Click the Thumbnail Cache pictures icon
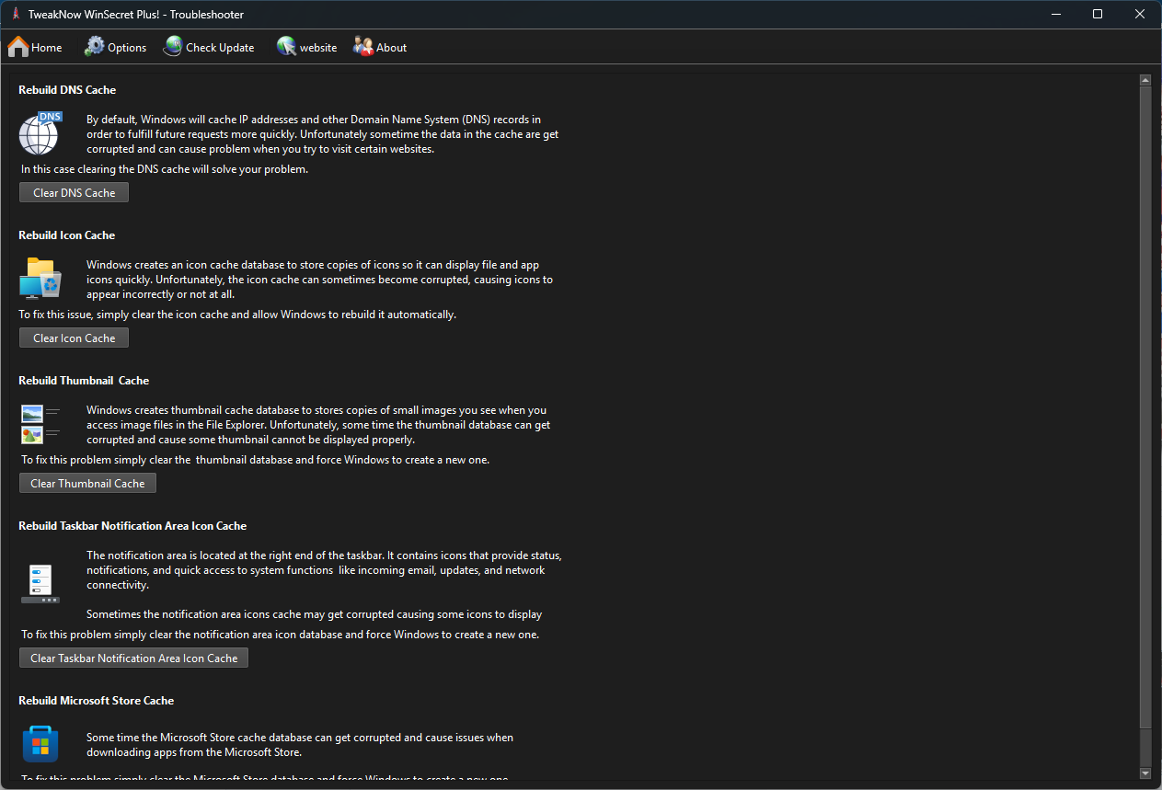Image resolution: width=1162 pixels, height=790 pixels. [40, 424]
